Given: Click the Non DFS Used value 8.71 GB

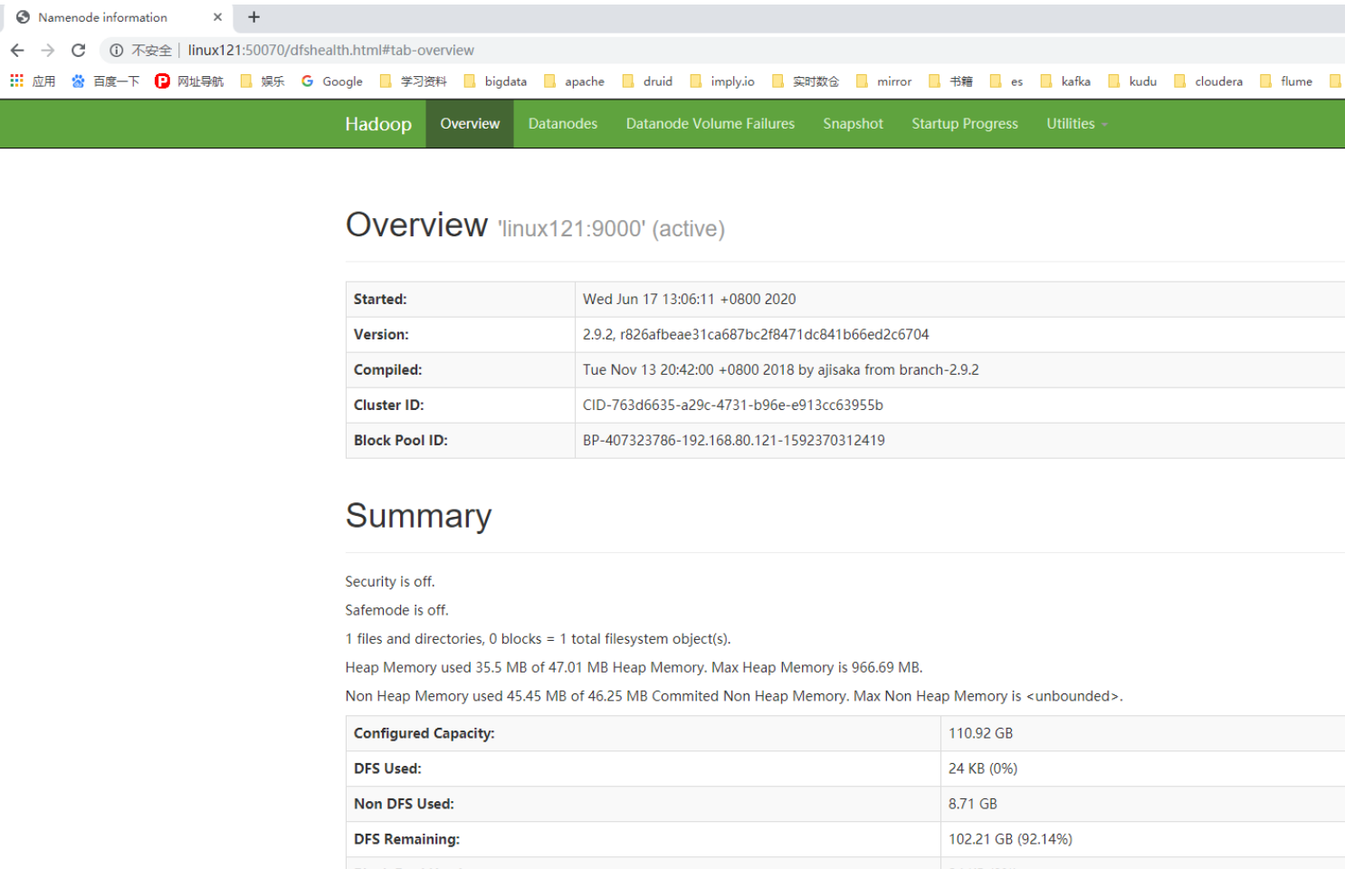Looking at the screenshot, I should (x=973, y=804).
